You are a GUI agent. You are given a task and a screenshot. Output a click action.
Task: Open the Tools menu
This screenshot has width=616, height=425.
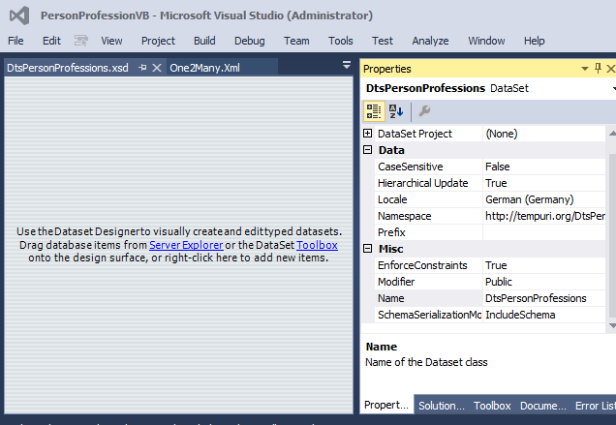[x=341, y=41]
